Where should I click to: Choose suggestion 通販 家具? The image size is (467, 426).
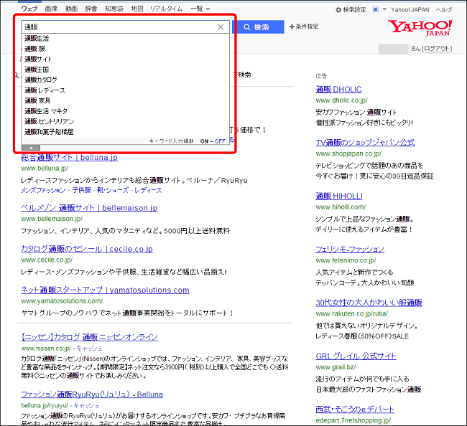[x=126, y=101]
